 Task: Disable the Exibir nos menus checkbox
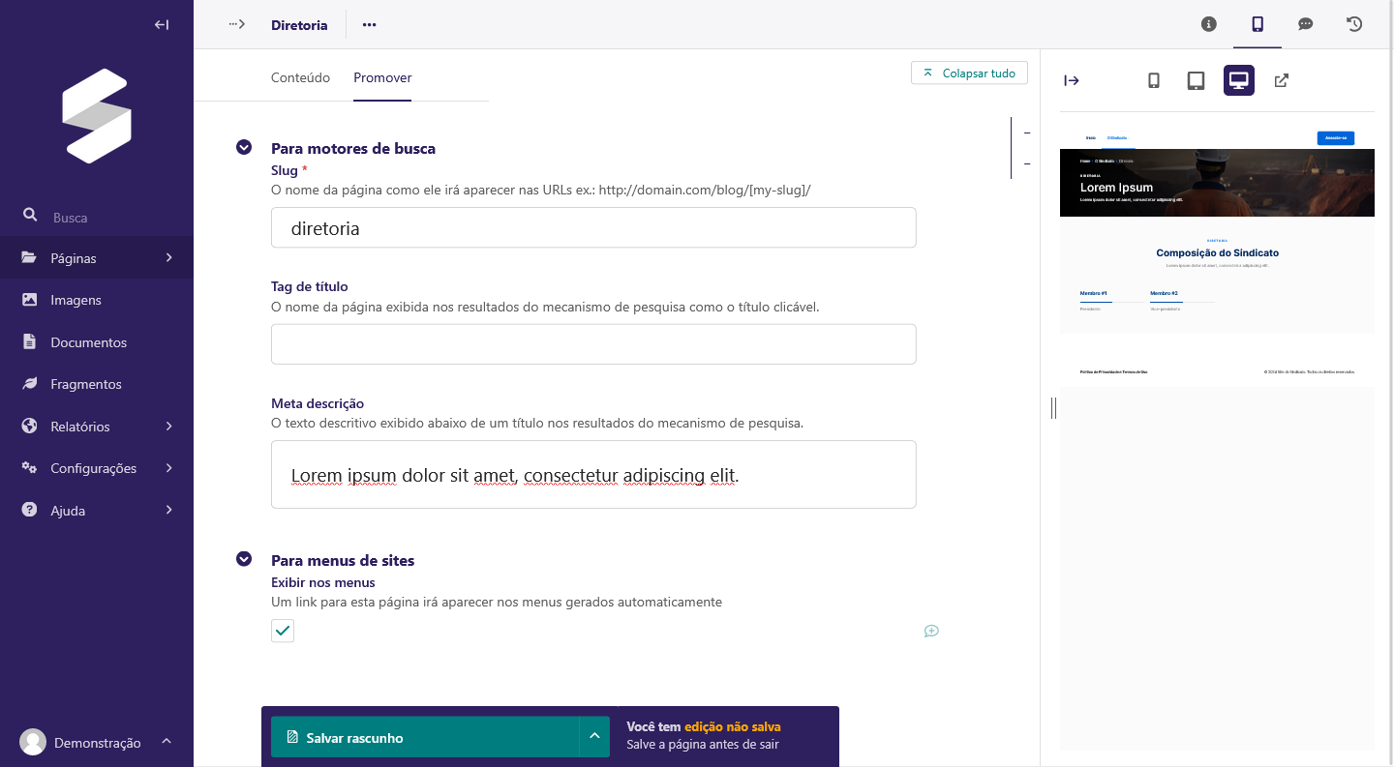coord(282,630)
